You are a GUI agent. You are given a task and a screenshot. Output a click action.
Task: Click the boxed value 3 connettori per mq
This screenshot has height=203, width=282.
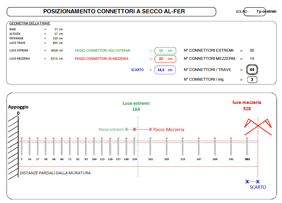[252, 79]
